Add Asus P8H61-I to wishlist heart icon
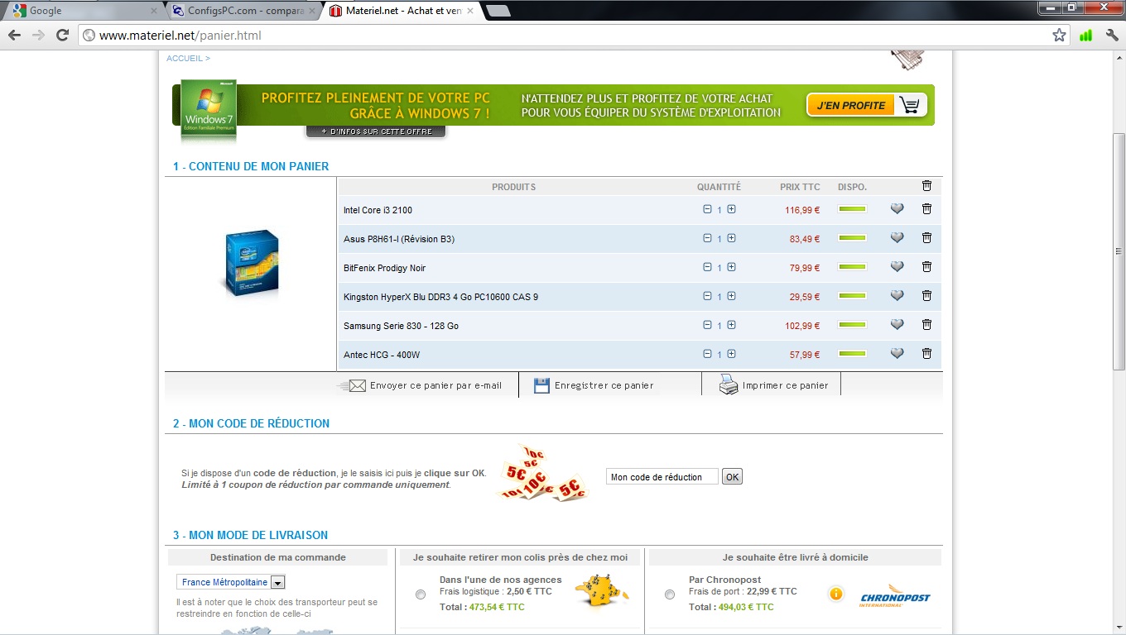 [x=897, y=238]
